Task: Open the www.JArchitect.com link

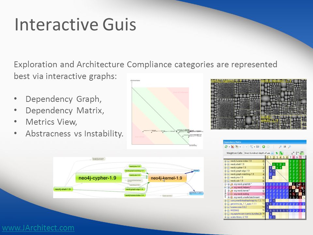Action: pyautogui.click(x=38, y=228)
